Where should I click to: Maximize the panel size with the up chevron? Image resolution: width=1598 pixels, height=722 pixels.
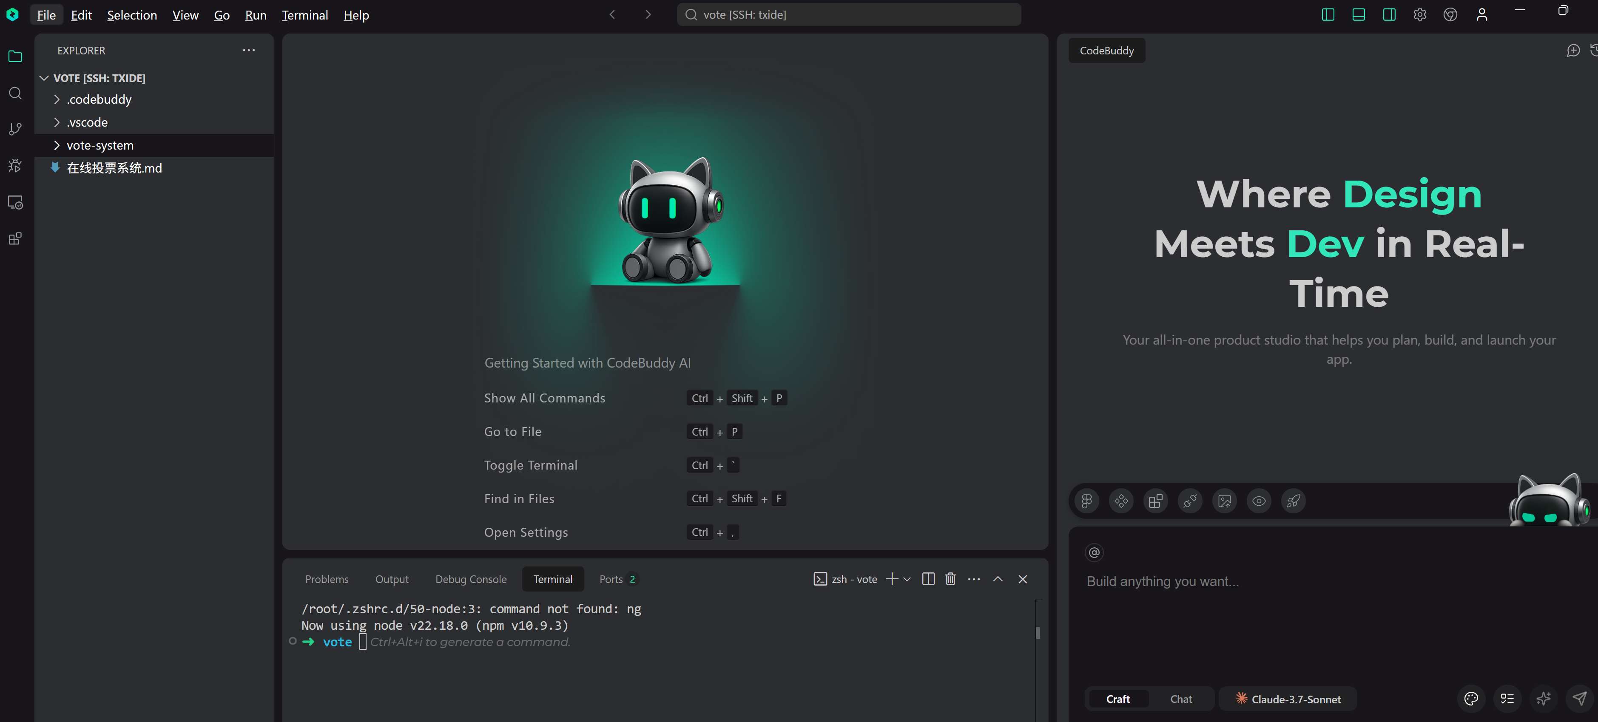pyautogui.click(x=998, y=579)
